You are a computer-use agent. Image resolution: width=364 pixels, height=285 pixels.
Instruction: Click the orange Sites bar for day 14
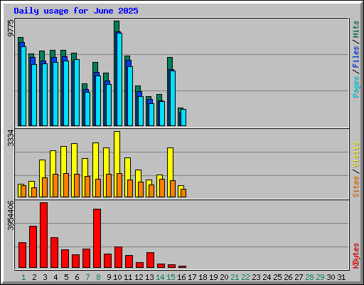tap(162, 188)
